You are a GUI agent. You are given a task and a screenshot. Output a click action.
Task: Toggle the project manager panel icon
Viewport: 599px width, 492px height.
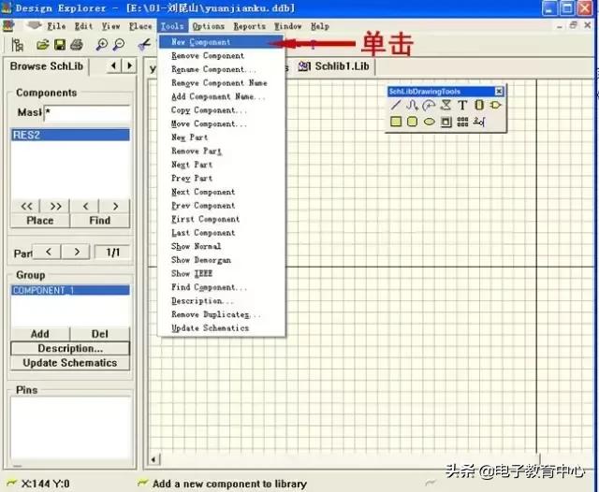pos(17,45)
